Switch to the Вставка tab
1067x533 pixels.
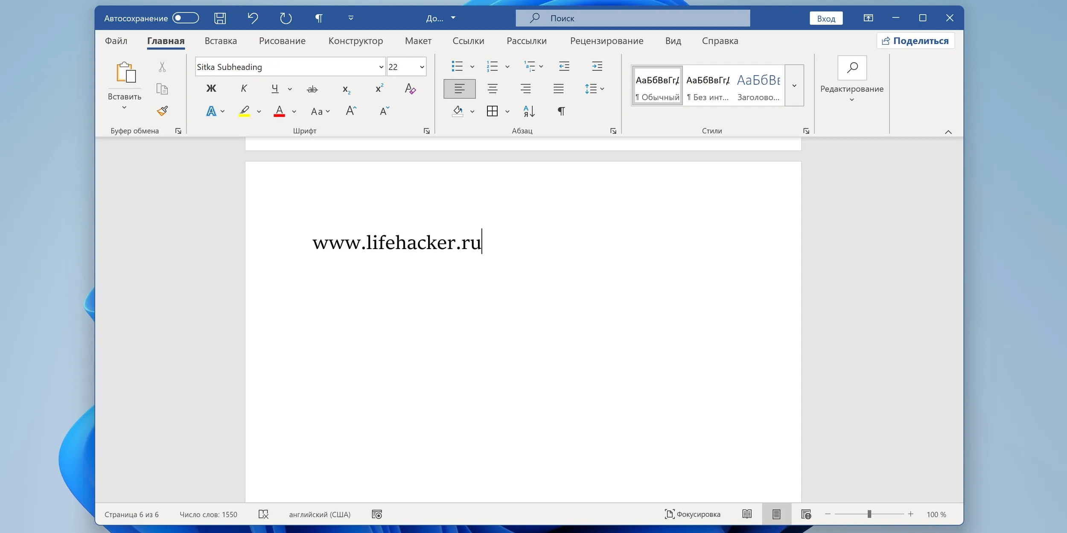[221, 41]
